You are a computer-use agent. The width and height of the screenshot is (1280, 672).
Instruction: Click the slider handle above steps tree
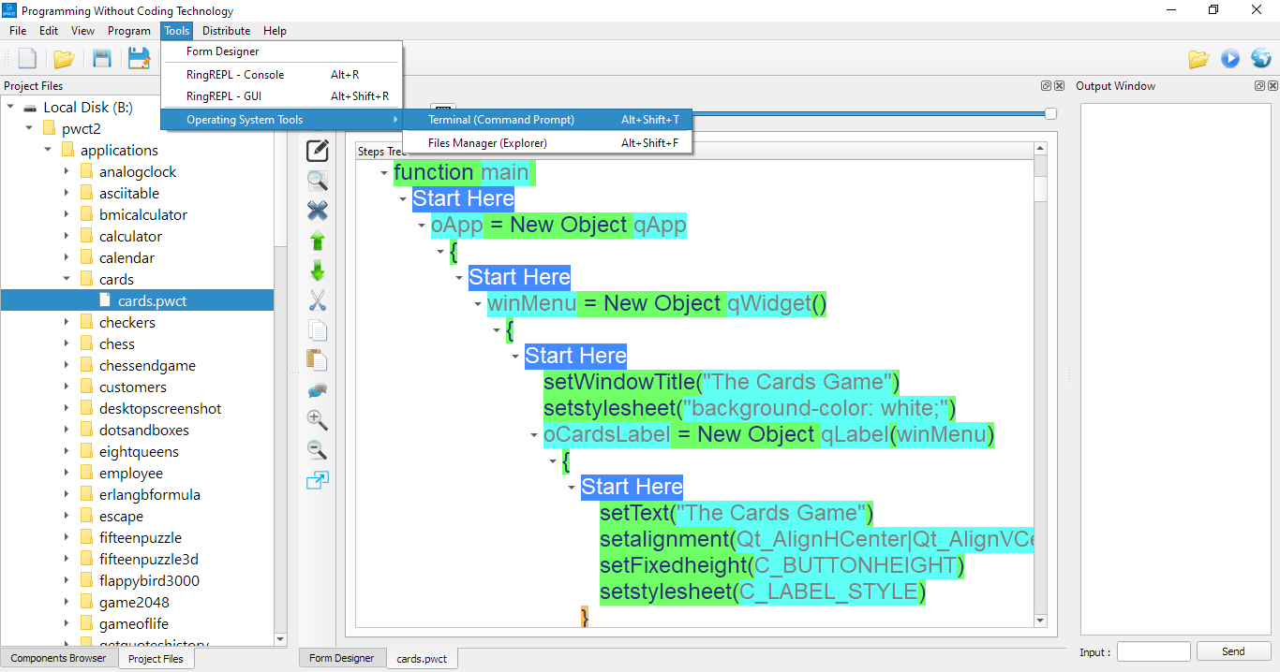[x=1050, y=113]
